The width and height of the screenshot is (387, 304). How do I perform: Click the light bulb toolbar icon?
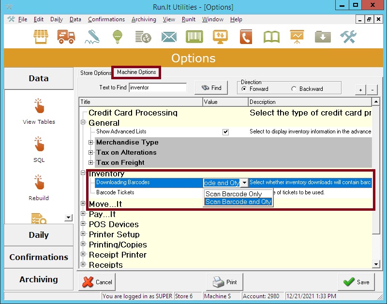(x=118, y=37)
